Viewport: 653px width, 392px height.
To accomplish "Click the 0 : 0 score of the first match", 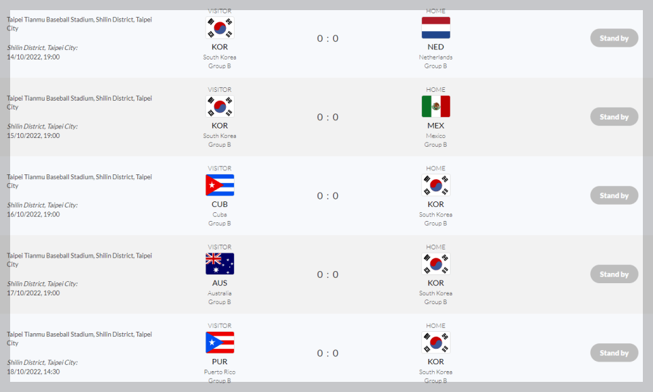I will point(327,39).
